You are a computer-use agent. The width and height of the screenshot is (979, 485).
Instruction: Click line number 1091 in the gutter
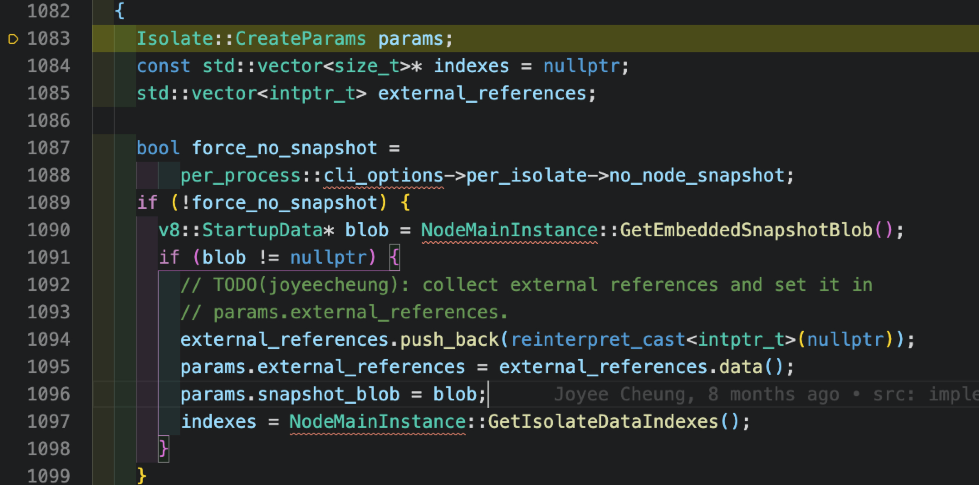click(x=49, y=257)
